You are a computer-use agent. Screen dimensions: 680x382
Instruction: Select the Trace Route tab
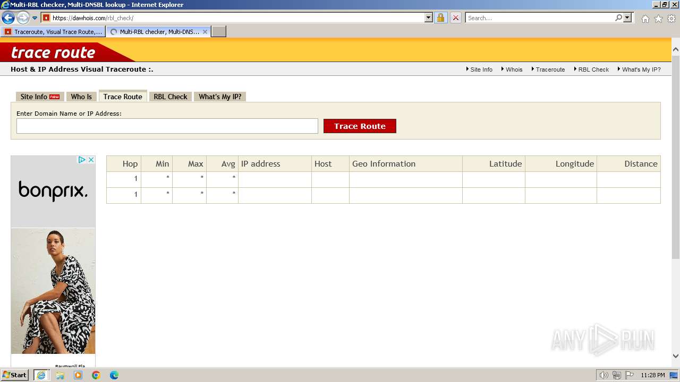pyautogui.click(x=123, y=97)
